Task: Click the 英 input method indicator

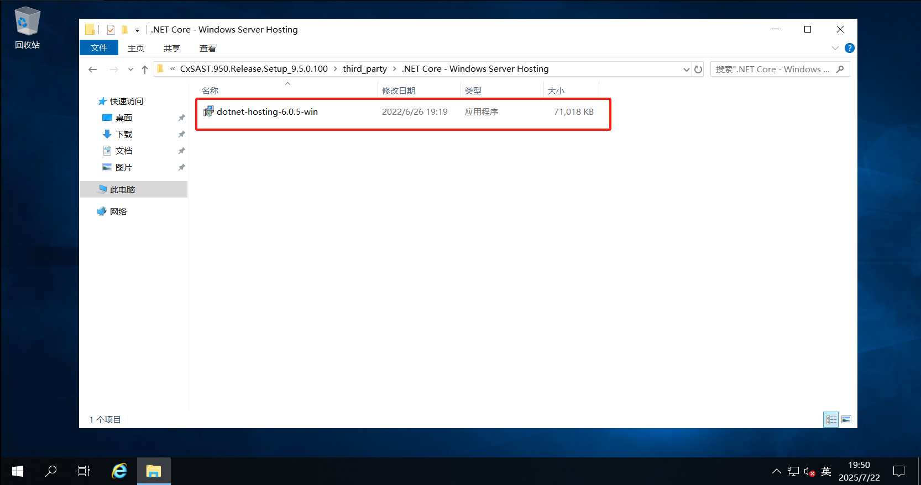Action: pyautogui.click(x=826, y=471)
